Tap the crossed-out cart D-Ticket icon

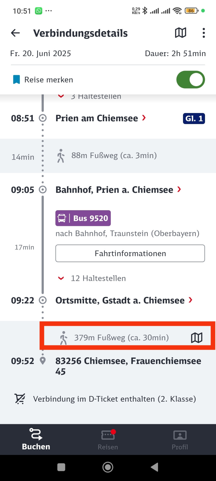click(20, 399)
